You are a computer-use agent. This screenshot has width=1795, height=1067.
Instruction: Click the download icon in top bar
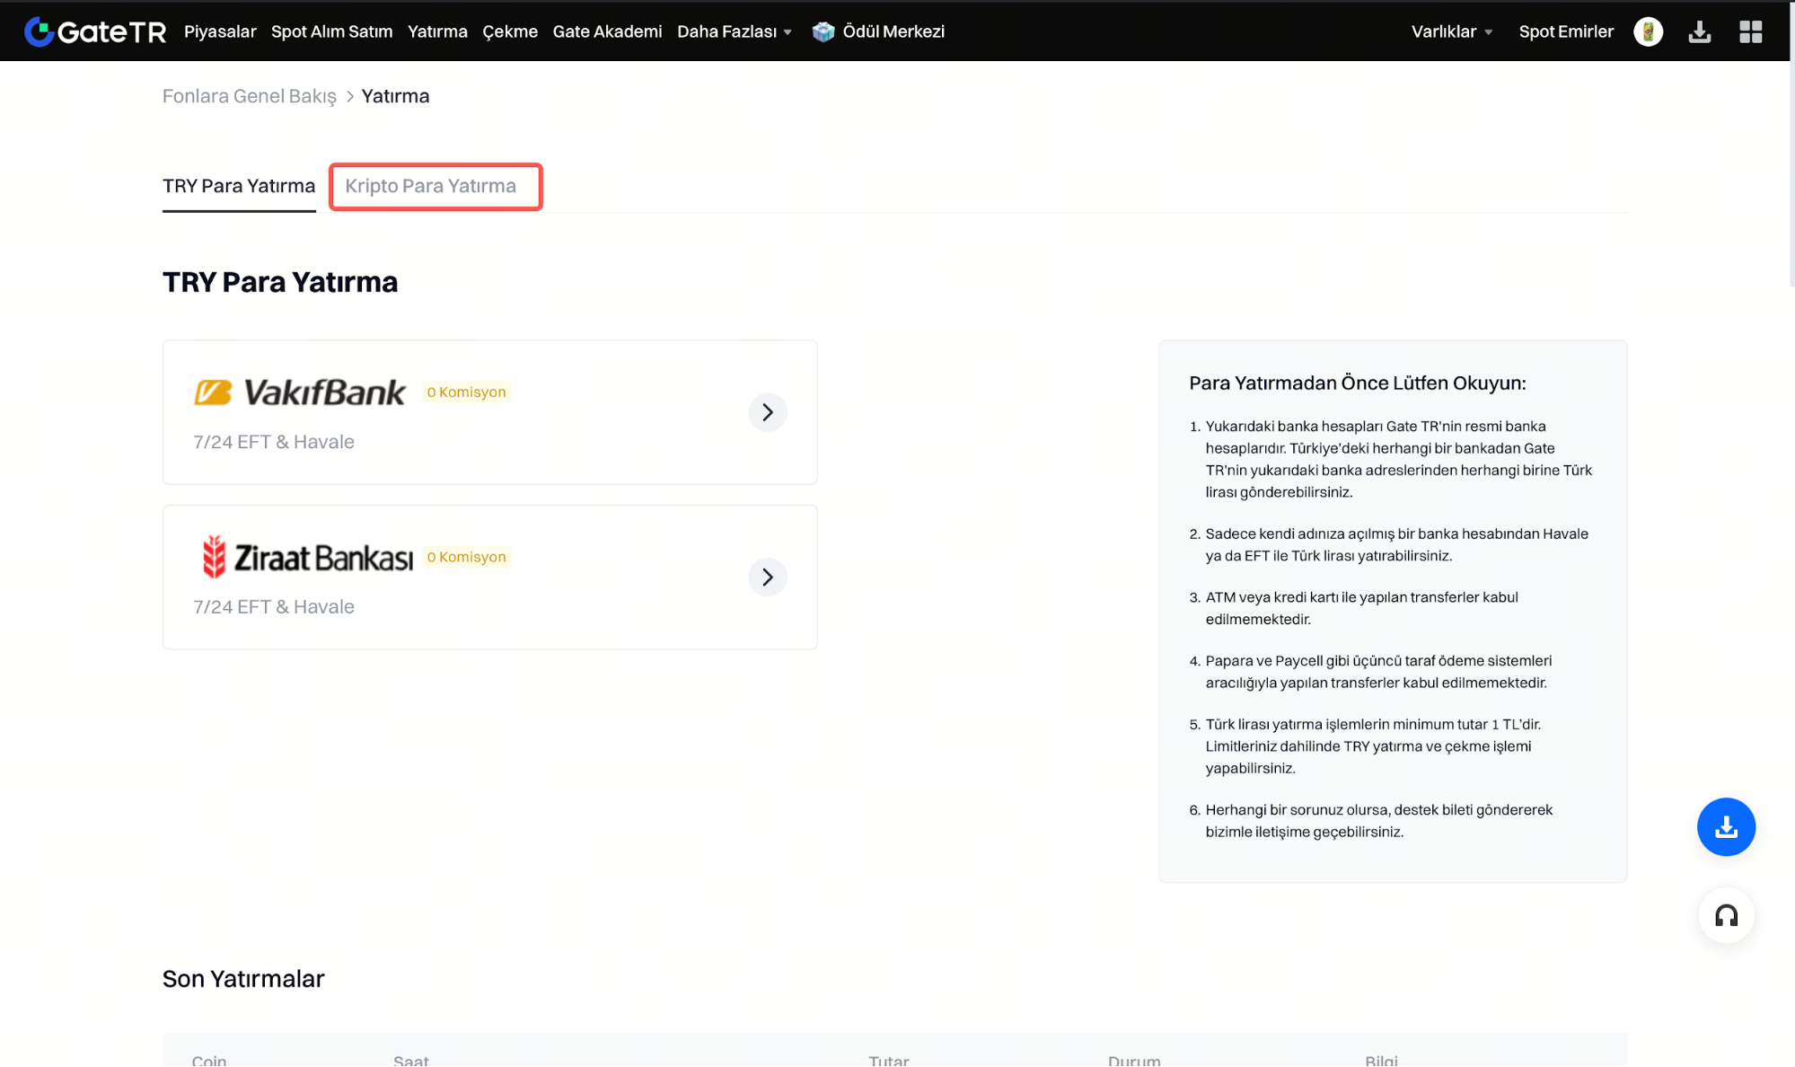pyautogui.click(x=1699, y=31)
